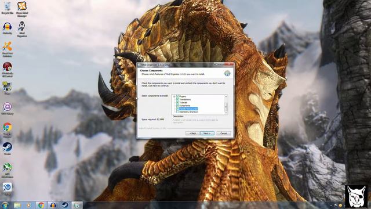Open File Explorer from the taskbar
Screen dimensions: 371x209
pyautogui.click(x=17, y=205)
